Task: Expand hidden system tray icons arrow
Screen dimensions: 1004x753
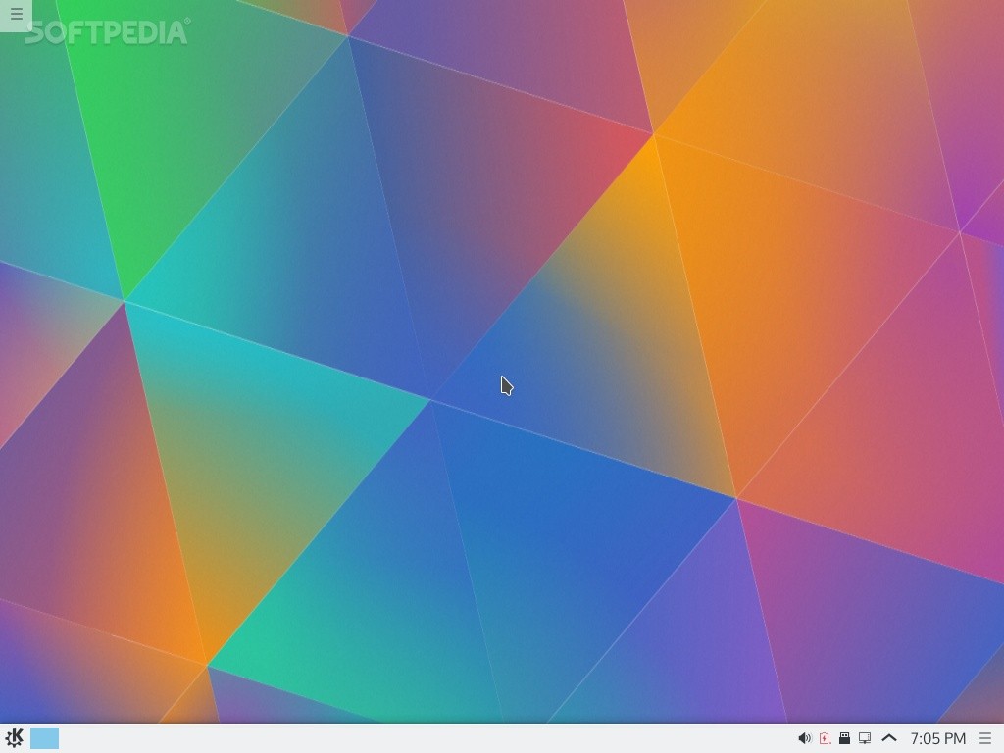Action: pyautogui.click(x=889, y=738)
